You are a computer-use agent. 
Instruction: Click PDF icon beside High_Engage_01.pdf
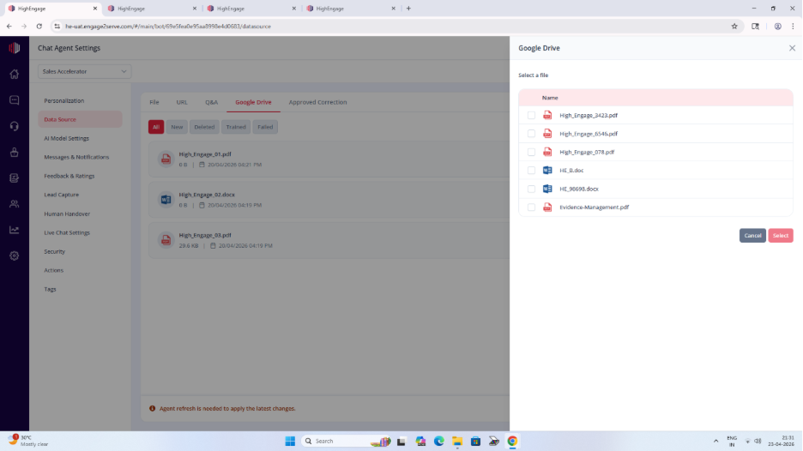tap(166, 159)
